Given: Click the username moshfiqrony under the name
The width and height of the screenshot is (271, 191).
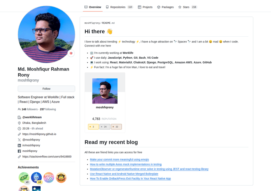Looking at the screenshot, I should click(28, 80).
